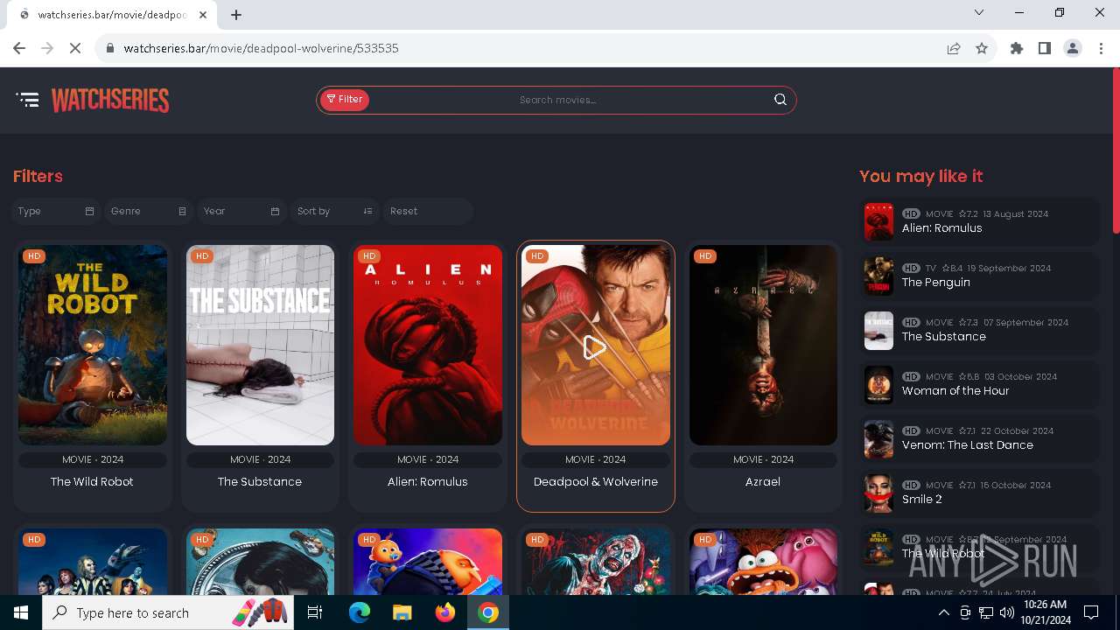Click the Chrome taskbar icon
Viewport: 1120px width, 630px height.
pyautogui.click(x=488, y=612)
